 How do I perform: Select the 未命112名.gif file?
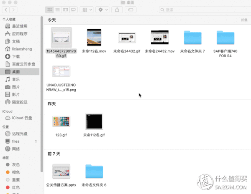click(94, 121)
